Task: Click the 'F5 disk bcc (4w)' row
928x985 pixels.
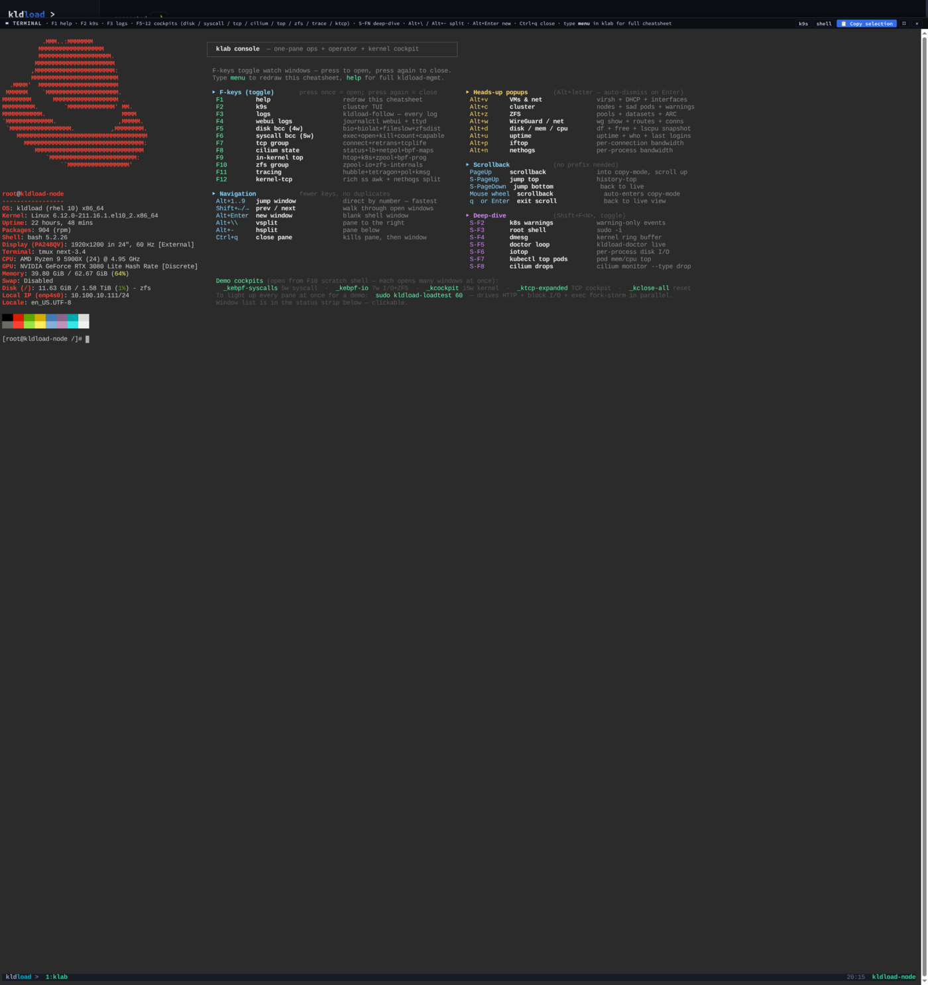Action: pos(328,129)
